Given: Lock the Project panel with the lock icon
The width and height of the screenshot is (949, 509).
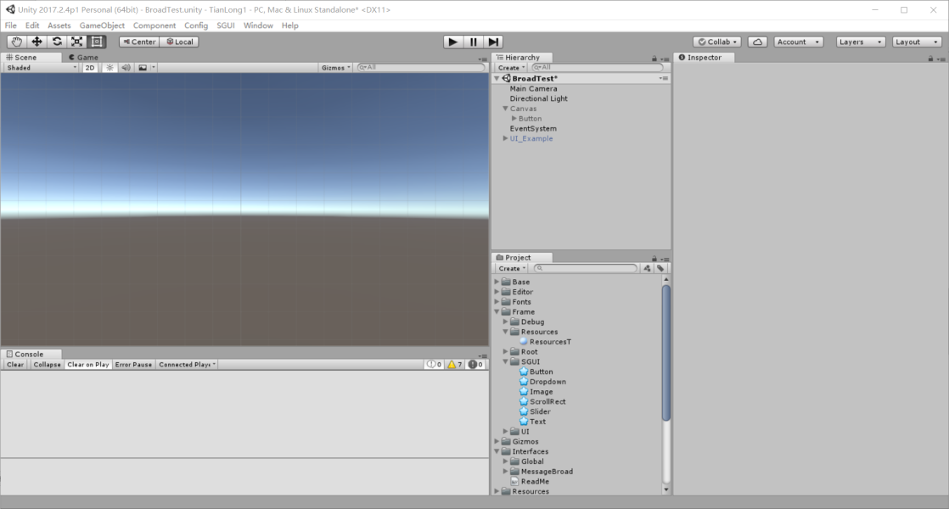Looking at the screenshot, I should [654, 259].
